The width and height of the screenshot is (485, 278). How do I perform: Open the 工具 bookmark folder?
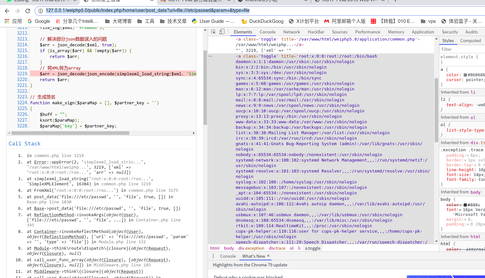[146, 21]
